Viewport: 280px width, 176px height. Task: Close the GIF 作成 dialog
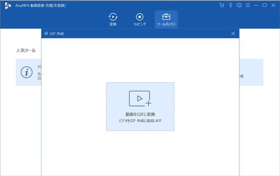coord(233,34)
